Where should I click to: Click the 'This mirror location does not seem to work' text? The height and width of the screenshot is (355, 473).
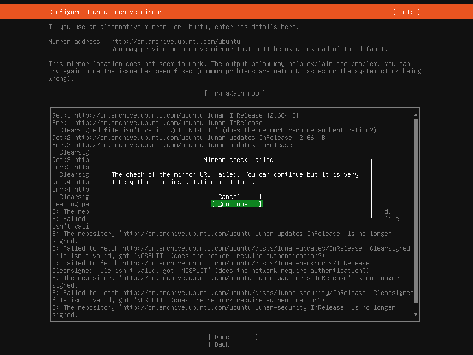235,71
